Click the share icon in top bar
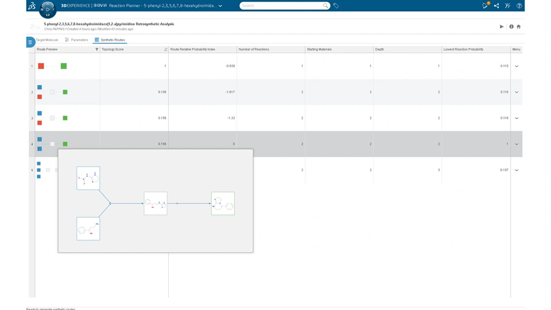The height and width of the screenshot is (310, 551). (496, 6)
